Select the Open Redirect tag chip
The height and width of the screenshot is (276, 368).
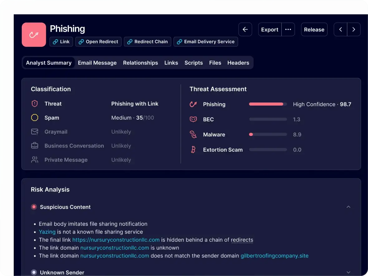pos(98,41)
